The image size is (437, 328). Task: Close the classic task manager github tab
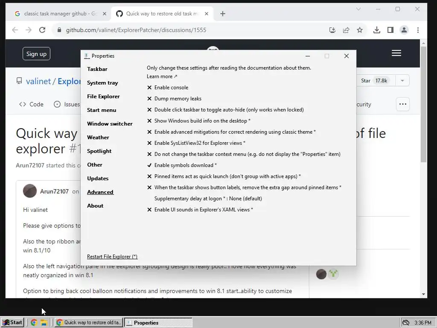tap(104, 14)
